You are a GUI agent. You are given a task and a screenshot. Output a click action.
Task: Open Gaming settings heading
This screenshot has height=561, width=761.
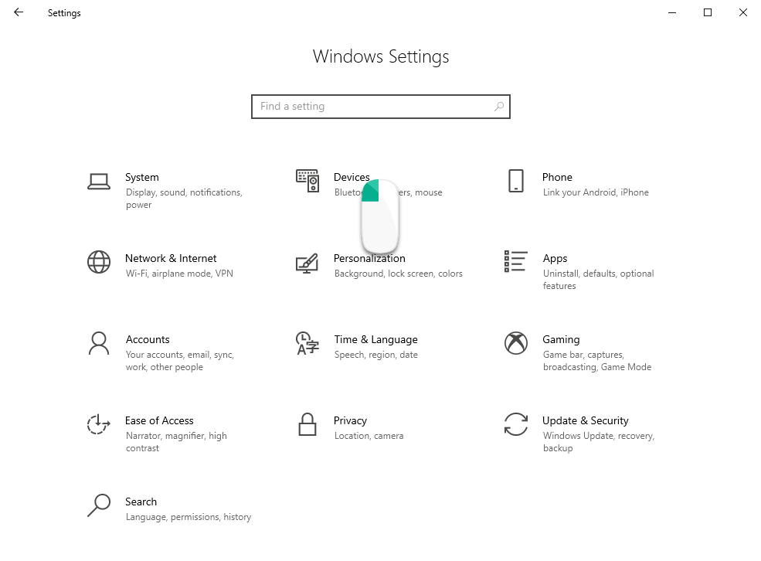(x=561, y=340)
